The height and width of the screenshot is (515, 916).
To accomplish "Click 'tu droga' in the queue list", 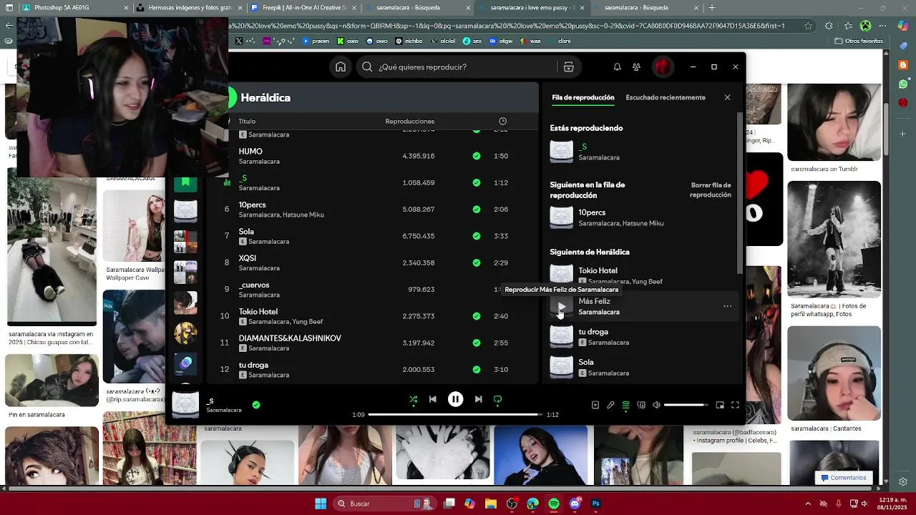I will coord(593,332).
